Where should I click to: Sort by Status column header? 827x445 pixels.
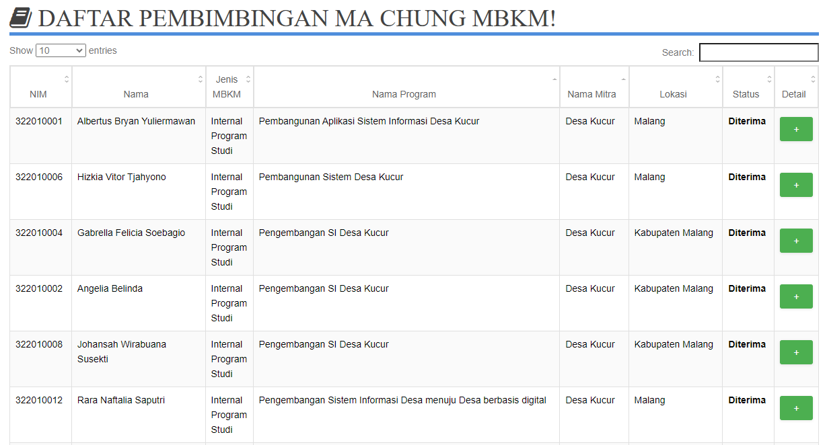(x=748, y=87)
